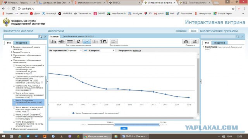Open the 08-01.doc Word taskbar item
Image resolution: width=248 pixels, height=139 pixels.
[135, 136]
